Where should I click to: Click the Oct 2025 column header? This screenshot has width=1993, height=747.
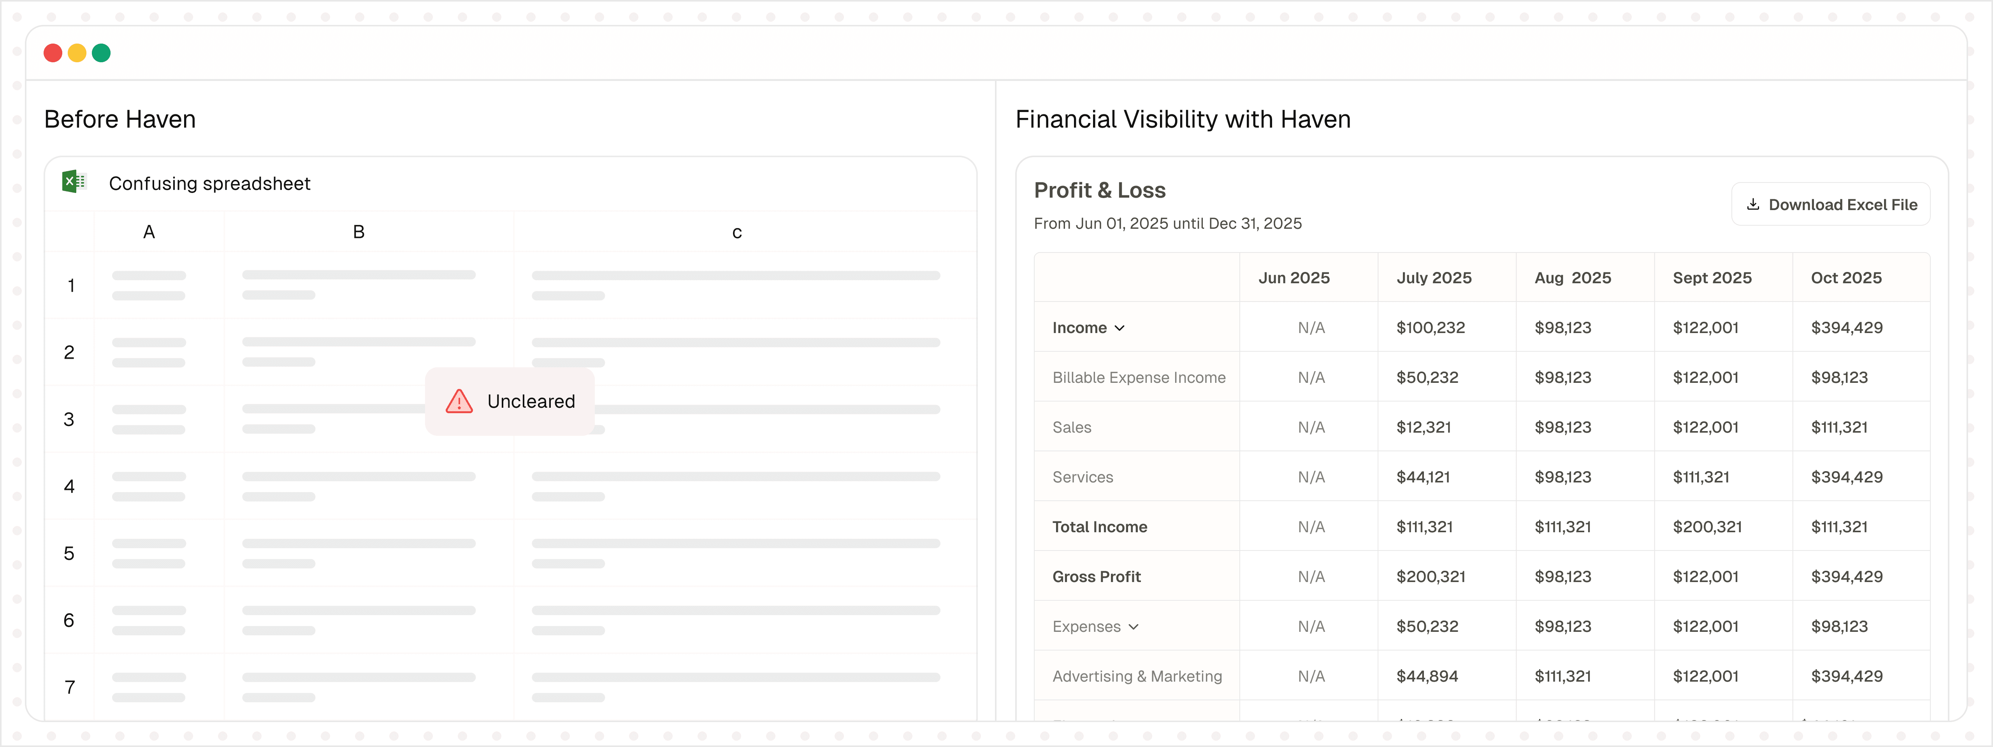click(1846, 278)
